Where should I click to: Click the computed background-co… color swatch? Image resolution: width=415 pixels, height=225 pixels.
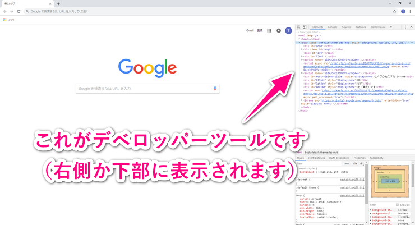point(399,217)
